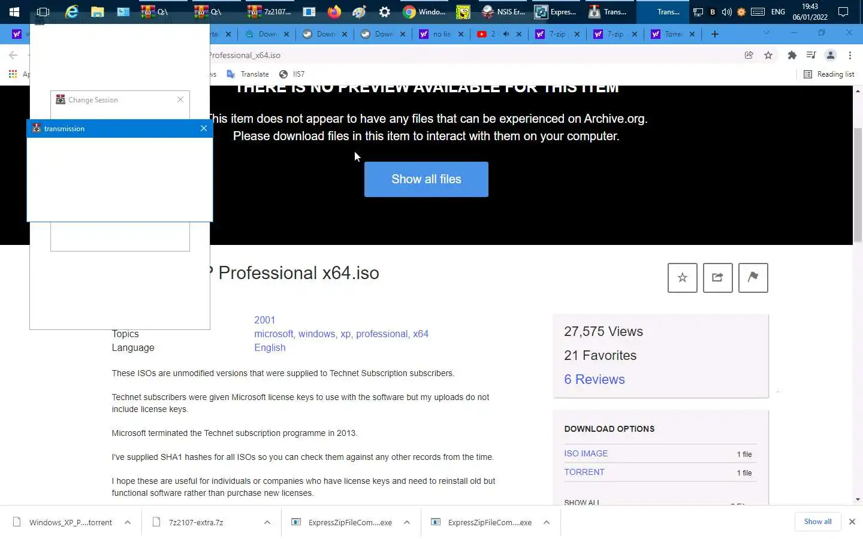Image resolution: width=863 pixels, height=539 pixels.
Task: Open the Paint palette taskbar icon
Action: pyautogui.click(x=360, y=11)
